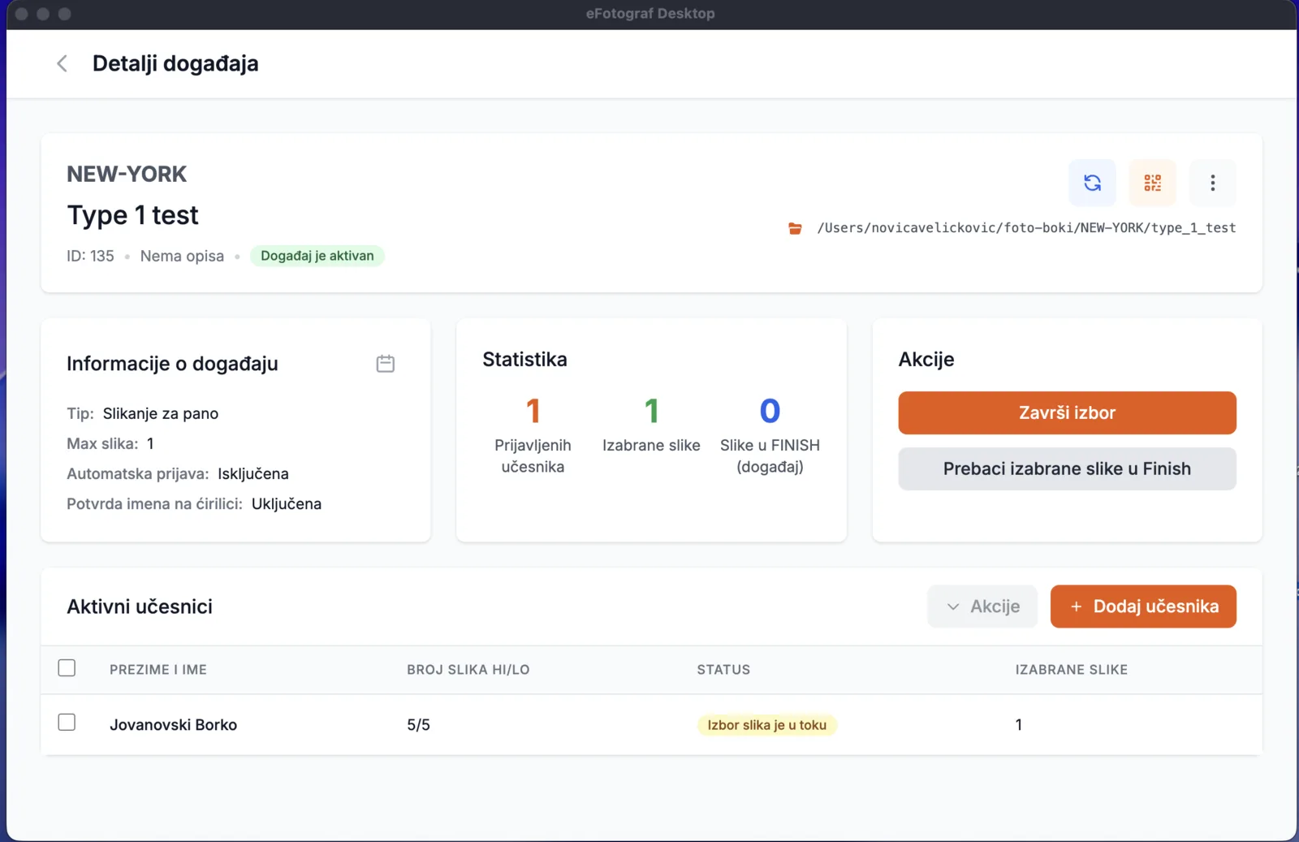The width and height of the screenshot is (1299, 842).
Task: Click the Nema opisa description text
Action: (182, 256)
